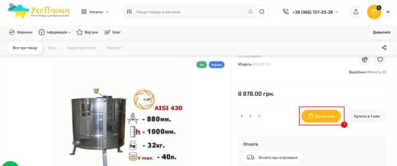
Task: Activate voice search microphone icon
Action: [x=250, y=12]
